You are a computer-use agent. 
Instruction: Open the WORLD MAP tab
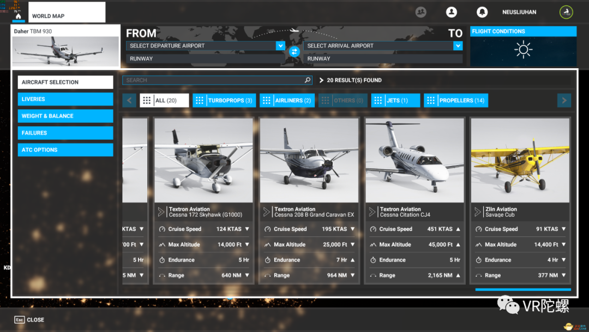[x=67, y=12]
